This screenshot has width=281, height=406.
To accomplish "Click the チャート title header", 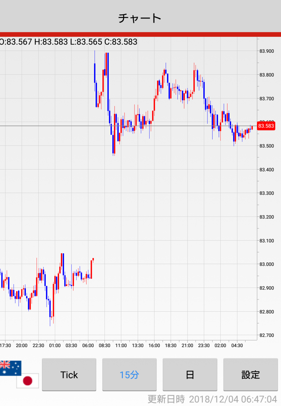I will point(140,18).
